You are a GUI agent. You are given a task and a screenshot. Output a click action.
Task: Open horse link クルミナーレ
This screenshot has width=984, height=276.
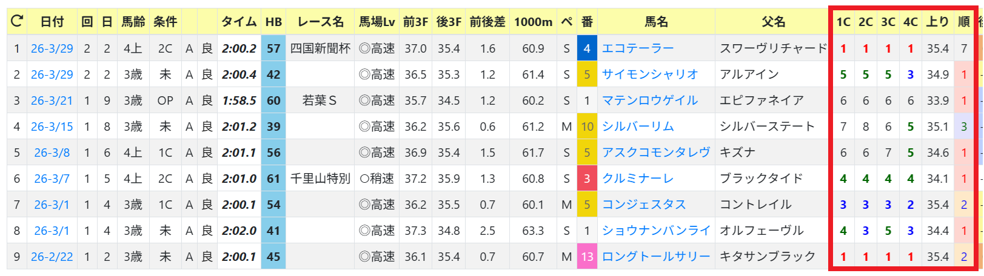pos(638,179)
